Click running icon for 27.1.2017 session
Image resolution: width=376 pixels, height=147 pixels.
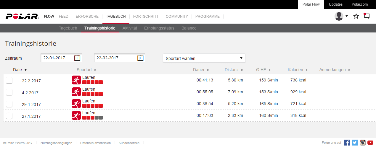point(76,115)
